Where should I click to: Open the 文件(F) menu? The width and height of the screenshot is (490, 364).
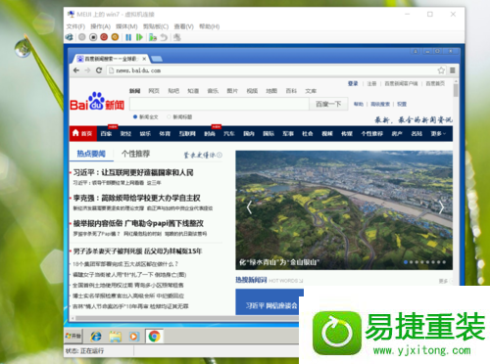pos(75,26)
